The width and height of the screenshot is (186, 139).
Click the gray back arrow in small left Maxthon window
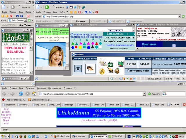point(13,7)
